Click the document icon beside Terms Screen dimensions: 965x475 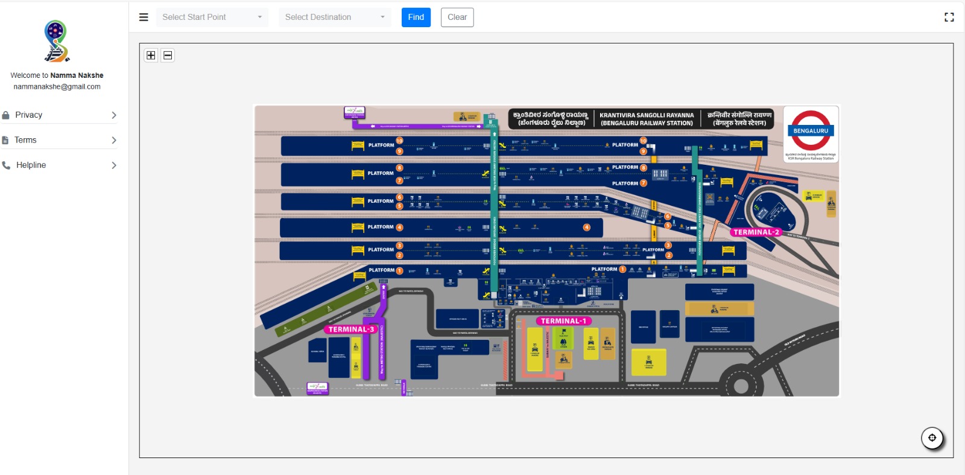pos(5,140)
